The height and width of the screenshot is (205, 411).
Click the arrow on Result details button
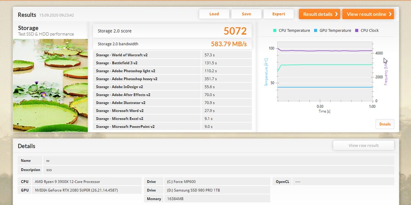pyautogui.click(x=336, y=14)
